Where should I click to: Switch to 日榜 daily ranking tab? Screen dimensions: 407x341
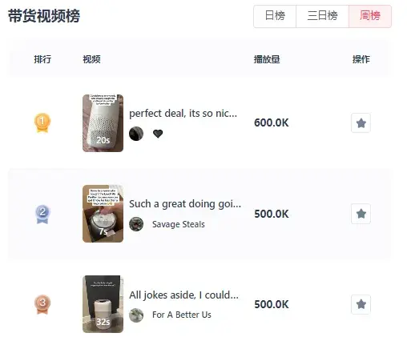tap(275, 16)
